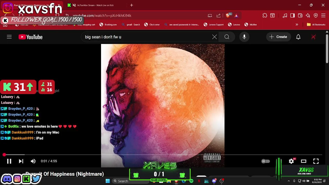Open Brave VPN shield icon
The height and width of the screenshot is (185, 329).
[316, 16]
